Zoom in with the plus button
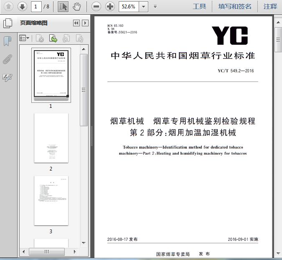282x260 pixels. click(110, 7)
